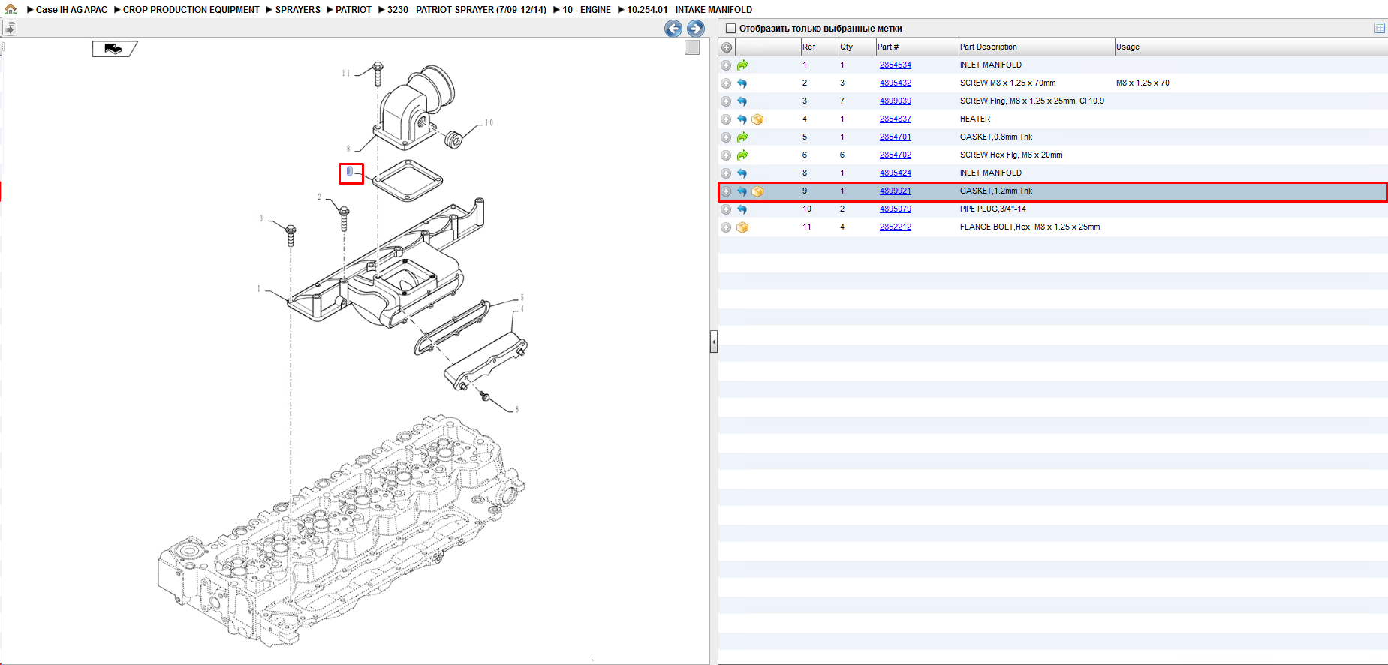Click the blue forward arrow button
The width and height of the screenshot is (1388, 665).
coord(696,29)
